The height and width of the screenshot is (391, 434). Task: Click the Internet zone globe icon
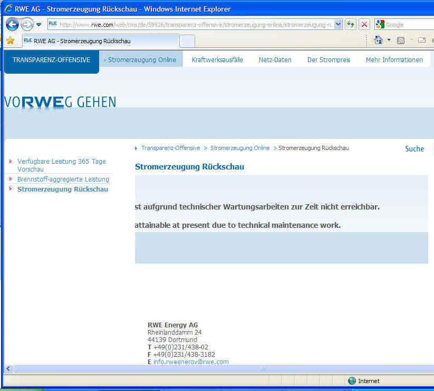coord(352,381)
